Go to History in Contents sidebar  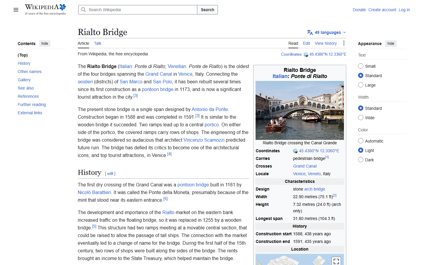tap(24, 63)
